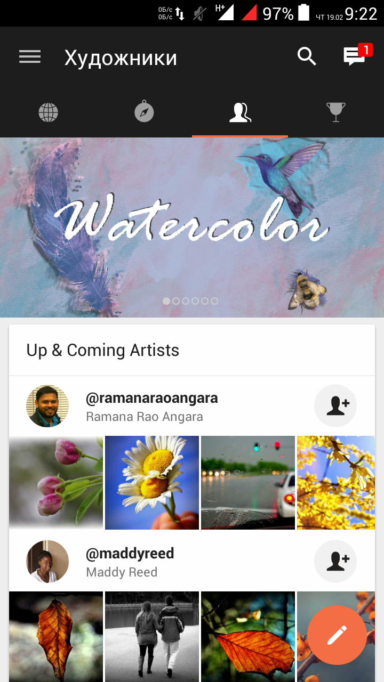384x682 pixels.
Task: Follow @ramanaraoangara with add-user button
Action: point(335,405)
